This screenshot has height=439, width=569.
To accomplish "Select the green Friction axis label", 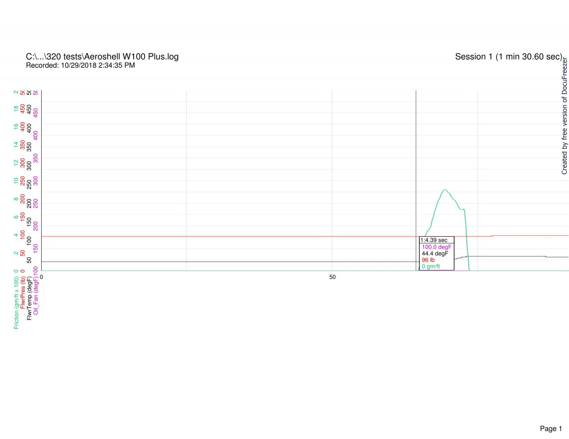I will (x=17, y=300).
